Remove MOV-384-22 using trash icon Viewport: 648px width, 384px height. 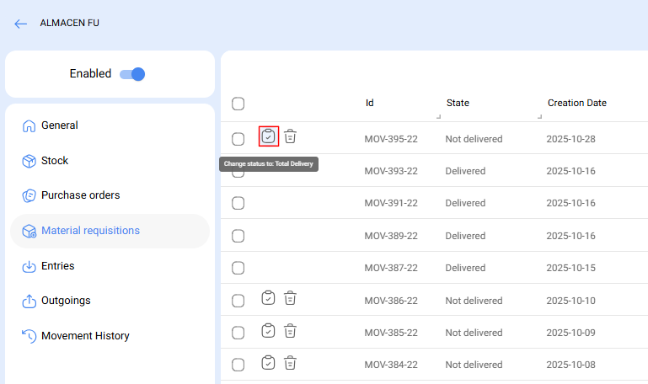point(290,363)
